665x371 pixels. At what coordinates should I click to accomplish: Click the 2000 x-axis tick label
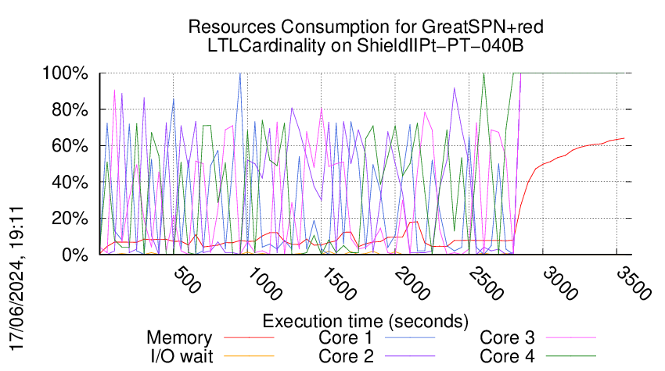tap(412, 284)
